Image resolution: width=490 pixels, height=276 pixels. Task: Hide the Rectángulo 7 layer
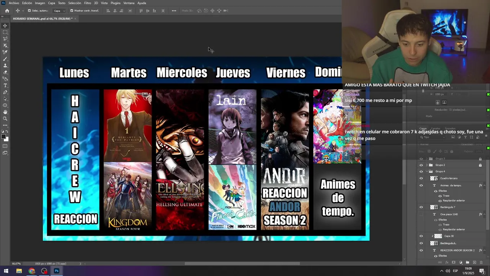[x=421, y=207]
